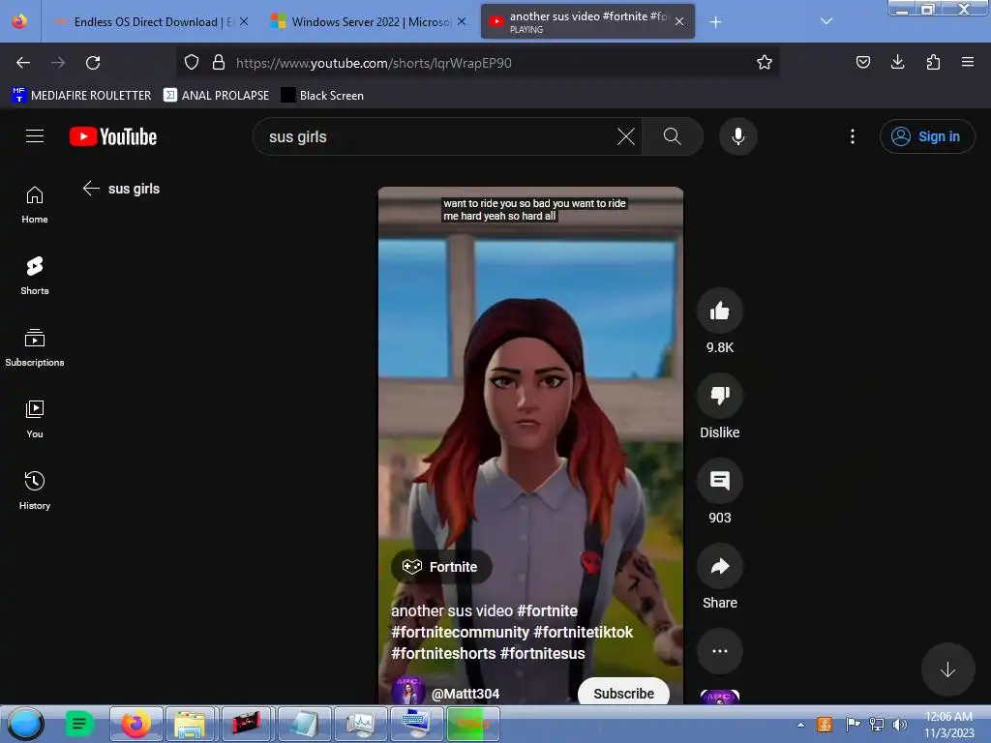Click the @Mattt304 channel avatar
Image resolution: width=991 pixels, height=743 pixels.
tap(407, 692)
